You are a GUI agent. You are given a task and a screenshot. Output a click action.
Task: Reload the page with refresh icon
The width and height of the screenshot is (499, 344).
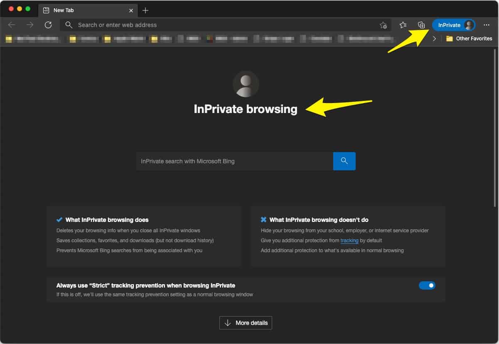pos(48,25)
